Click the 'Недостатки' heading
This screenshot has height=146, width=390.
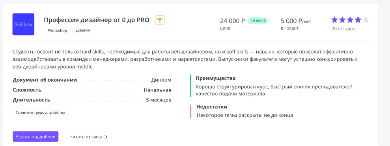(212, 107)
